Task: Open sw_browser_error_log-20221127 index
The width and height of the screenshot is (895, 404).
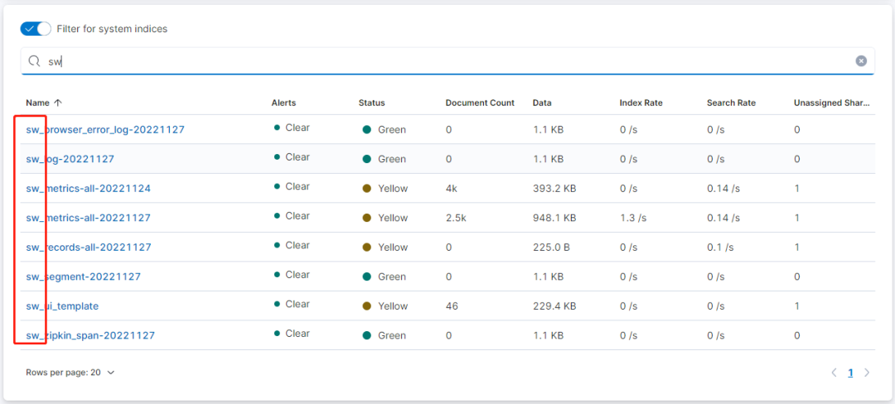Action: pos(105,130)
